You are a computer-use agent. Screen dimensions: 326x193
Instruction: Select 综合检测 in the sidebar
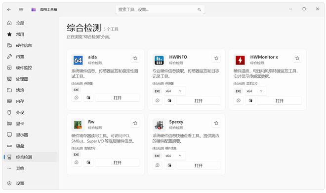click(x=30, y=157)
